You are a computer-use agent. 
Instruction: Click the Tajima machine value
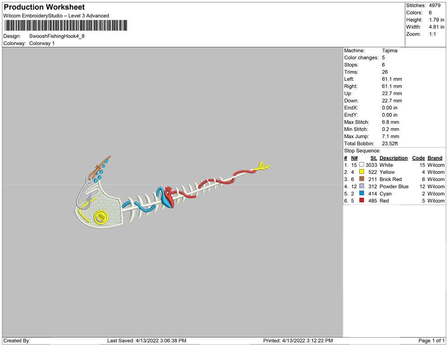pyautogui.click(x=390, y=51)
